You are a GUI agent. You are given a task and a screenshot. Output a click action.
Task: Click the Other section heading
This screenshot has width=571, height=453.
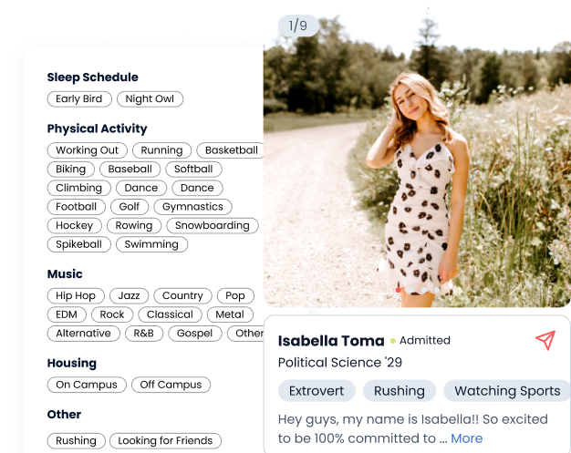click(64, 415)
